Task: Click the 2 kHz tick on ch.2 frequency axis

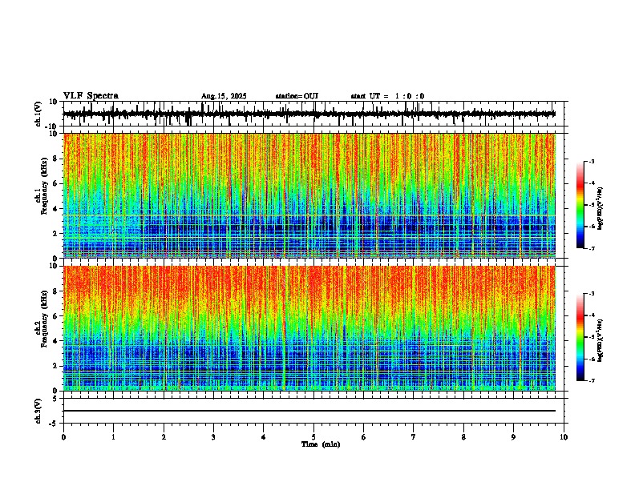Action: (55, 366)
